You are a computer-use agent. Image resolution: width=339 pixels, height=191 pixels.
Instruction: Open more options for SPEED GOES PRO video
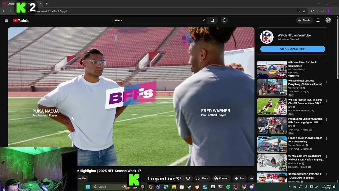(327, 175)
